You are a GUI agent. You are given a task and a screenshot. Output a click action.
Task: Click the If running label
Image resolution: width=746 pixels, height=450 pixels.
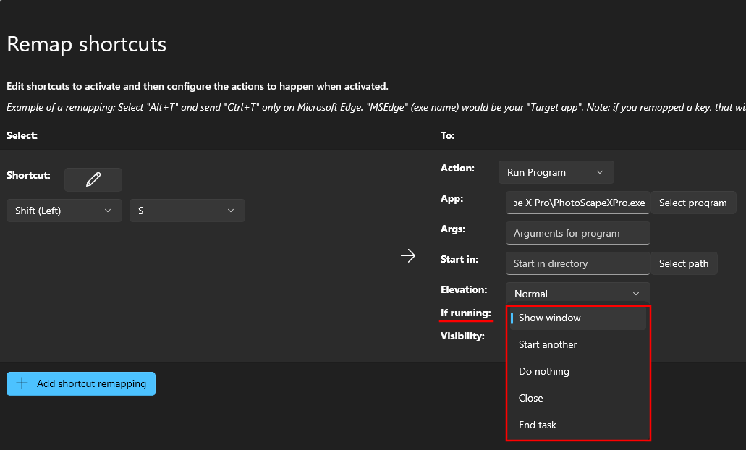(x=465, y=313)
